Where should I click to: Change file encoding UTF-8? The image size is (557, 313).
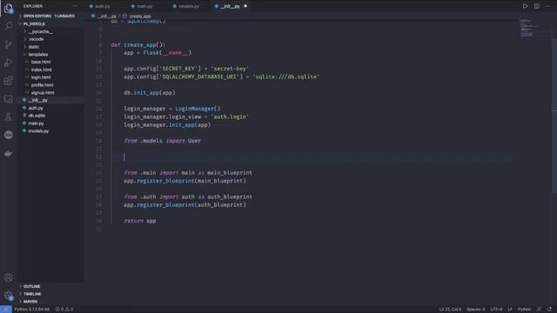click(x=496, y=310)
